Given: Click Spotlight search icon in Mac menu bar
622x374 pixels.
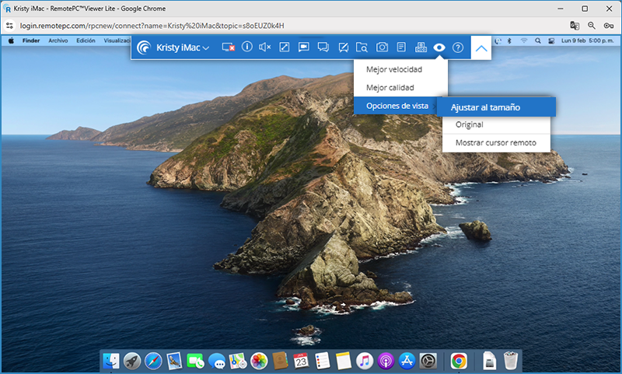Looking at the screenshot, I should pyautogui.click(x=537, y=40).
